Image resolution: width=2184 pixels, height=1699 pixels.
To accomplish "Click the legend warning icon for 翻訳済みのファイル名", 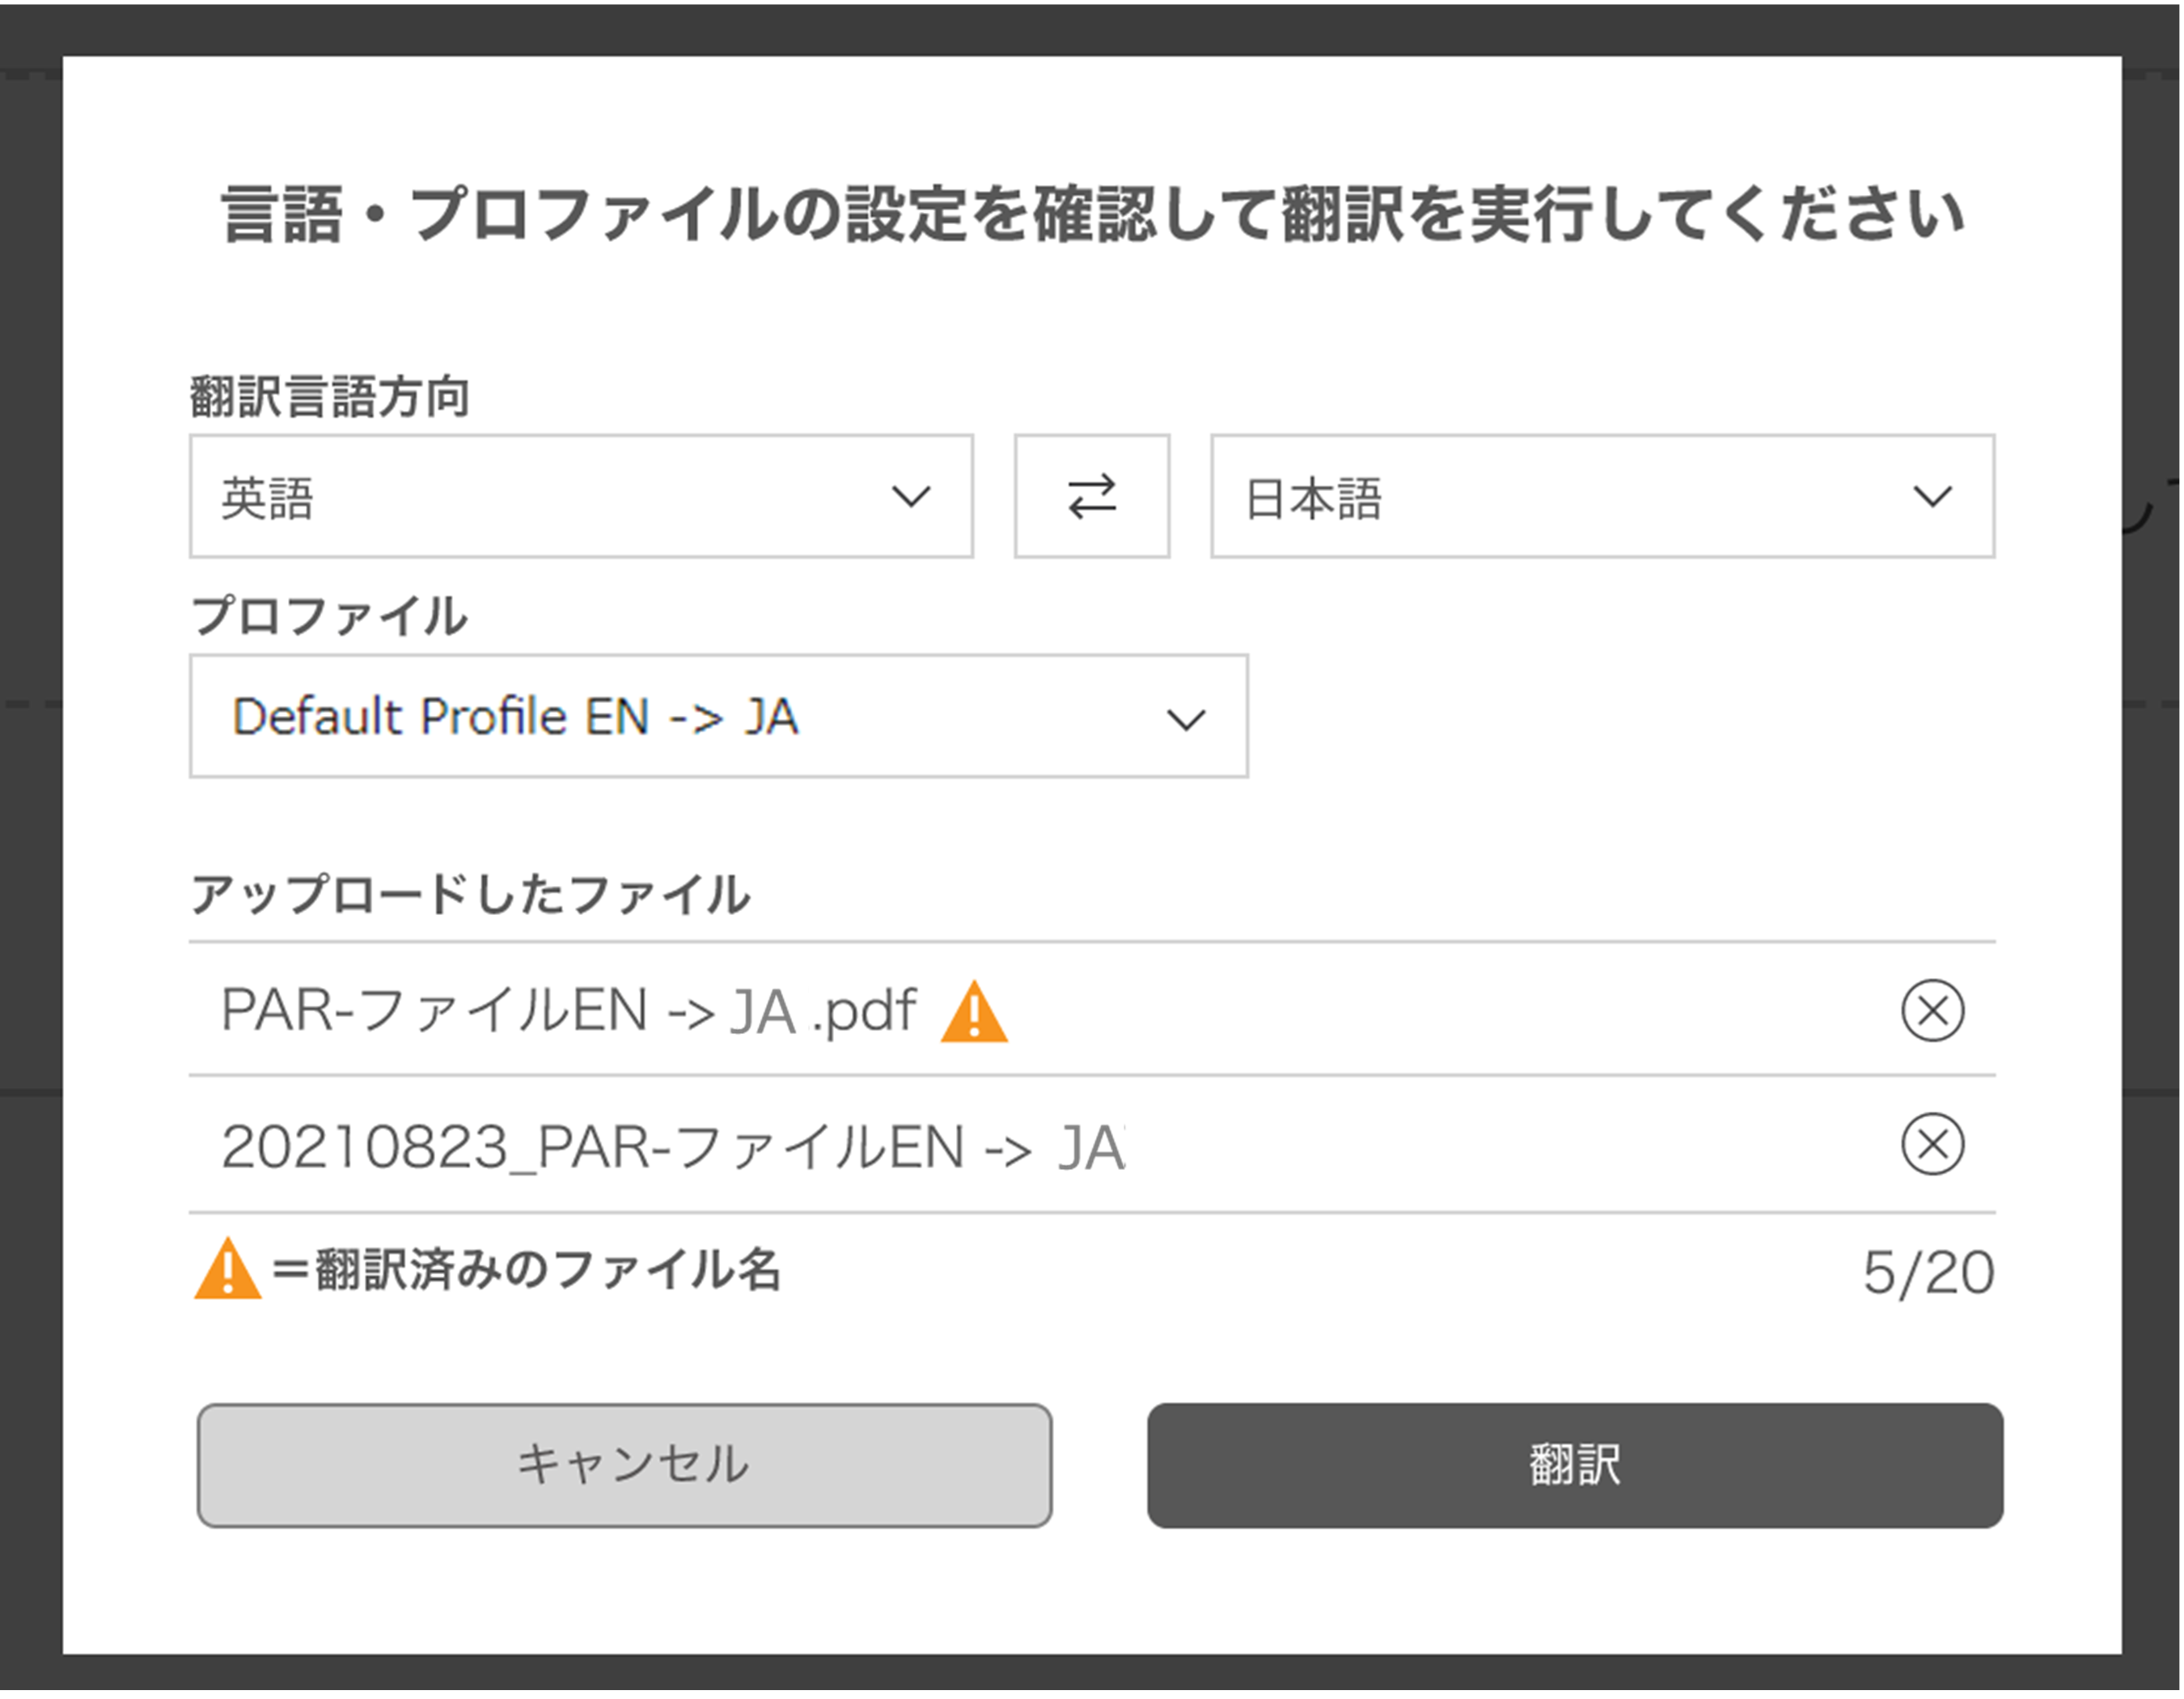I will click(x=228, y=1268).
